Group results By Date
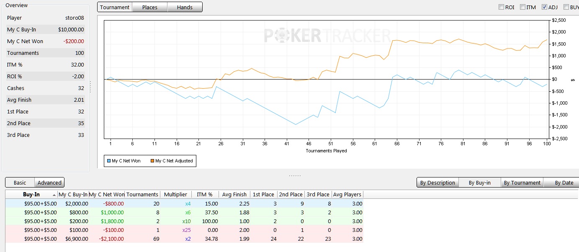The image size is (579, 252). (x=564, y=183)
